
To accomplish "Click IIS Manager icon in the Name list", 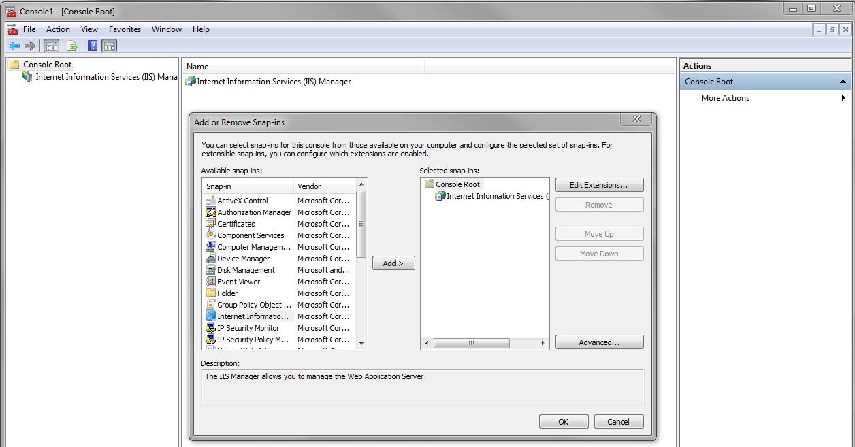I will pyautogui.click(x=191, y=82).
